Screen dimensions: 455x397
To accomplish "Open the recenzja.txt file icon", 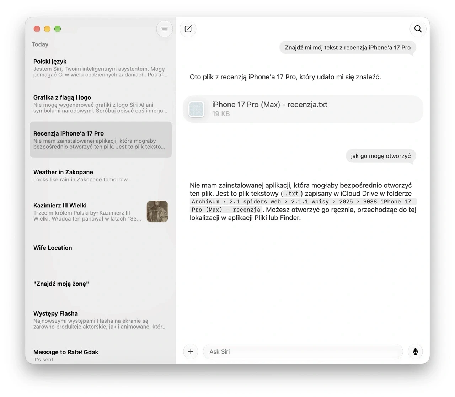I will [x=196, y=109].
